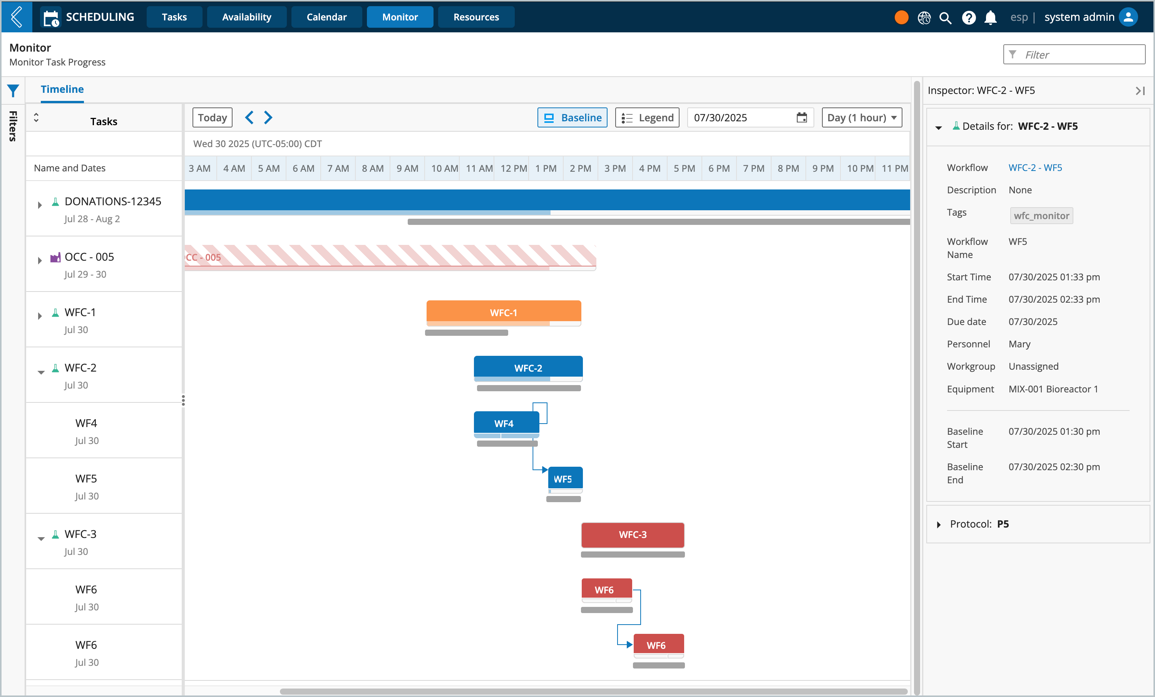Image resolution: width=1155 pixels, height=697 pixels.
Task: Select the Monitor navigation tab
Action: point(400,17)
